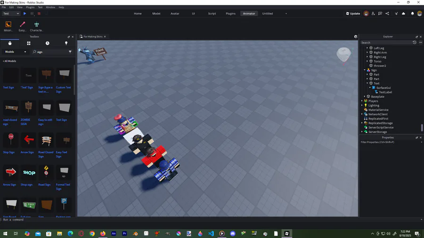Collapse the Text part in Explorer

pyautogui.click(x=367, y=83)
